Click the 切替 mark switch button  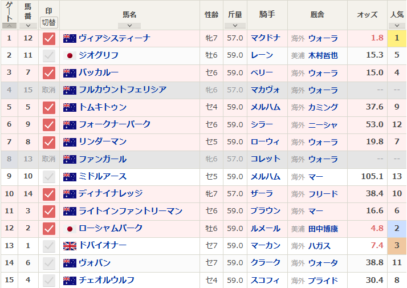(49, 23)
